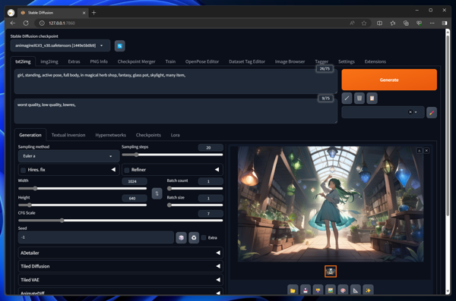
Task: Open the Extensions tab
Action: pyautogui.click(x=375, y=61)
